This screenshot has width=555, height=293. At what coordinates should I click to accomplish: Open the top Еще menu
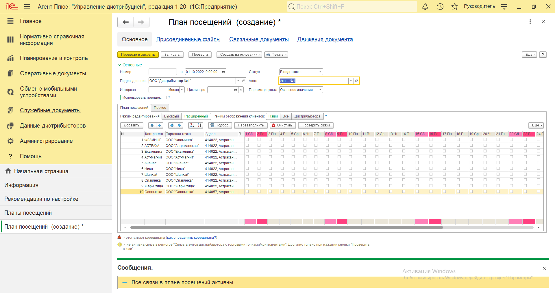tap(529, 55)
